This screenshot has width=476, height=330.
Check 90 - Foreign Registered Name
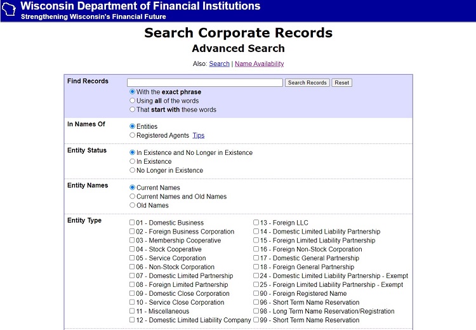pos(256,293)
